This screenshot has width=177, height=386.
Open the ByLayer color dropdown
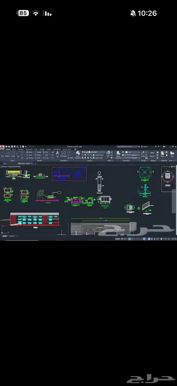(131, 152)
